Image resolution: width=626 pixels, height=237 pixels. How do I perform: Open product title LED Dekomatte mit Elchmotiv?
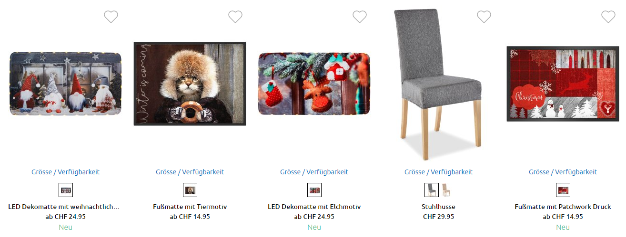314,207
